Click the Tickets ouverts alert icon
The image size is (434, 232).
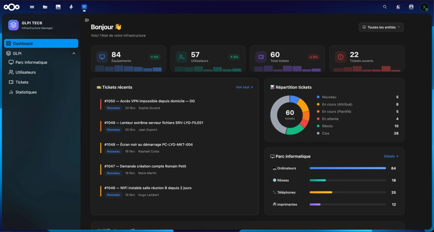pos(340,57)
